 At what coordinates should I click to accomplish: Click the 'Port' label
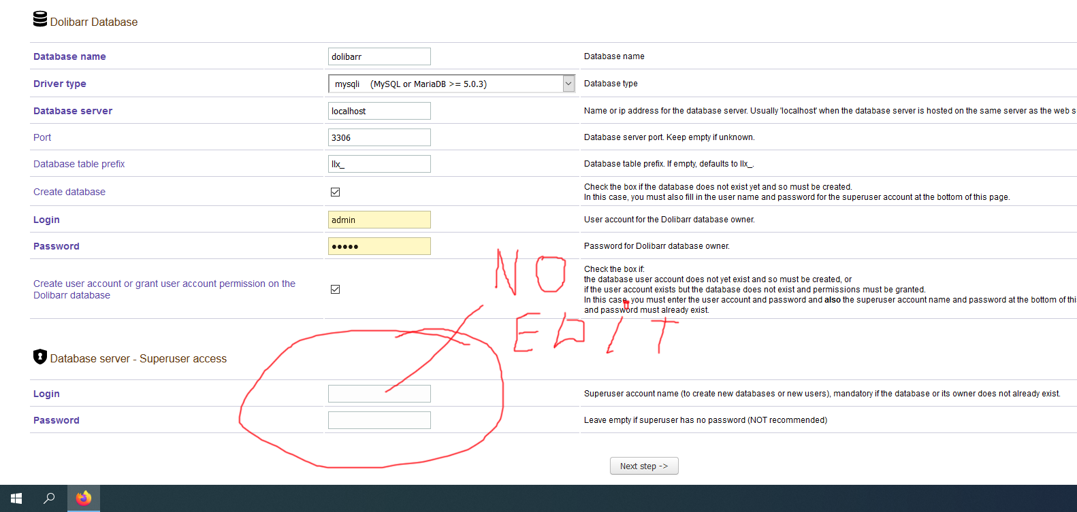tap(42, 137)
